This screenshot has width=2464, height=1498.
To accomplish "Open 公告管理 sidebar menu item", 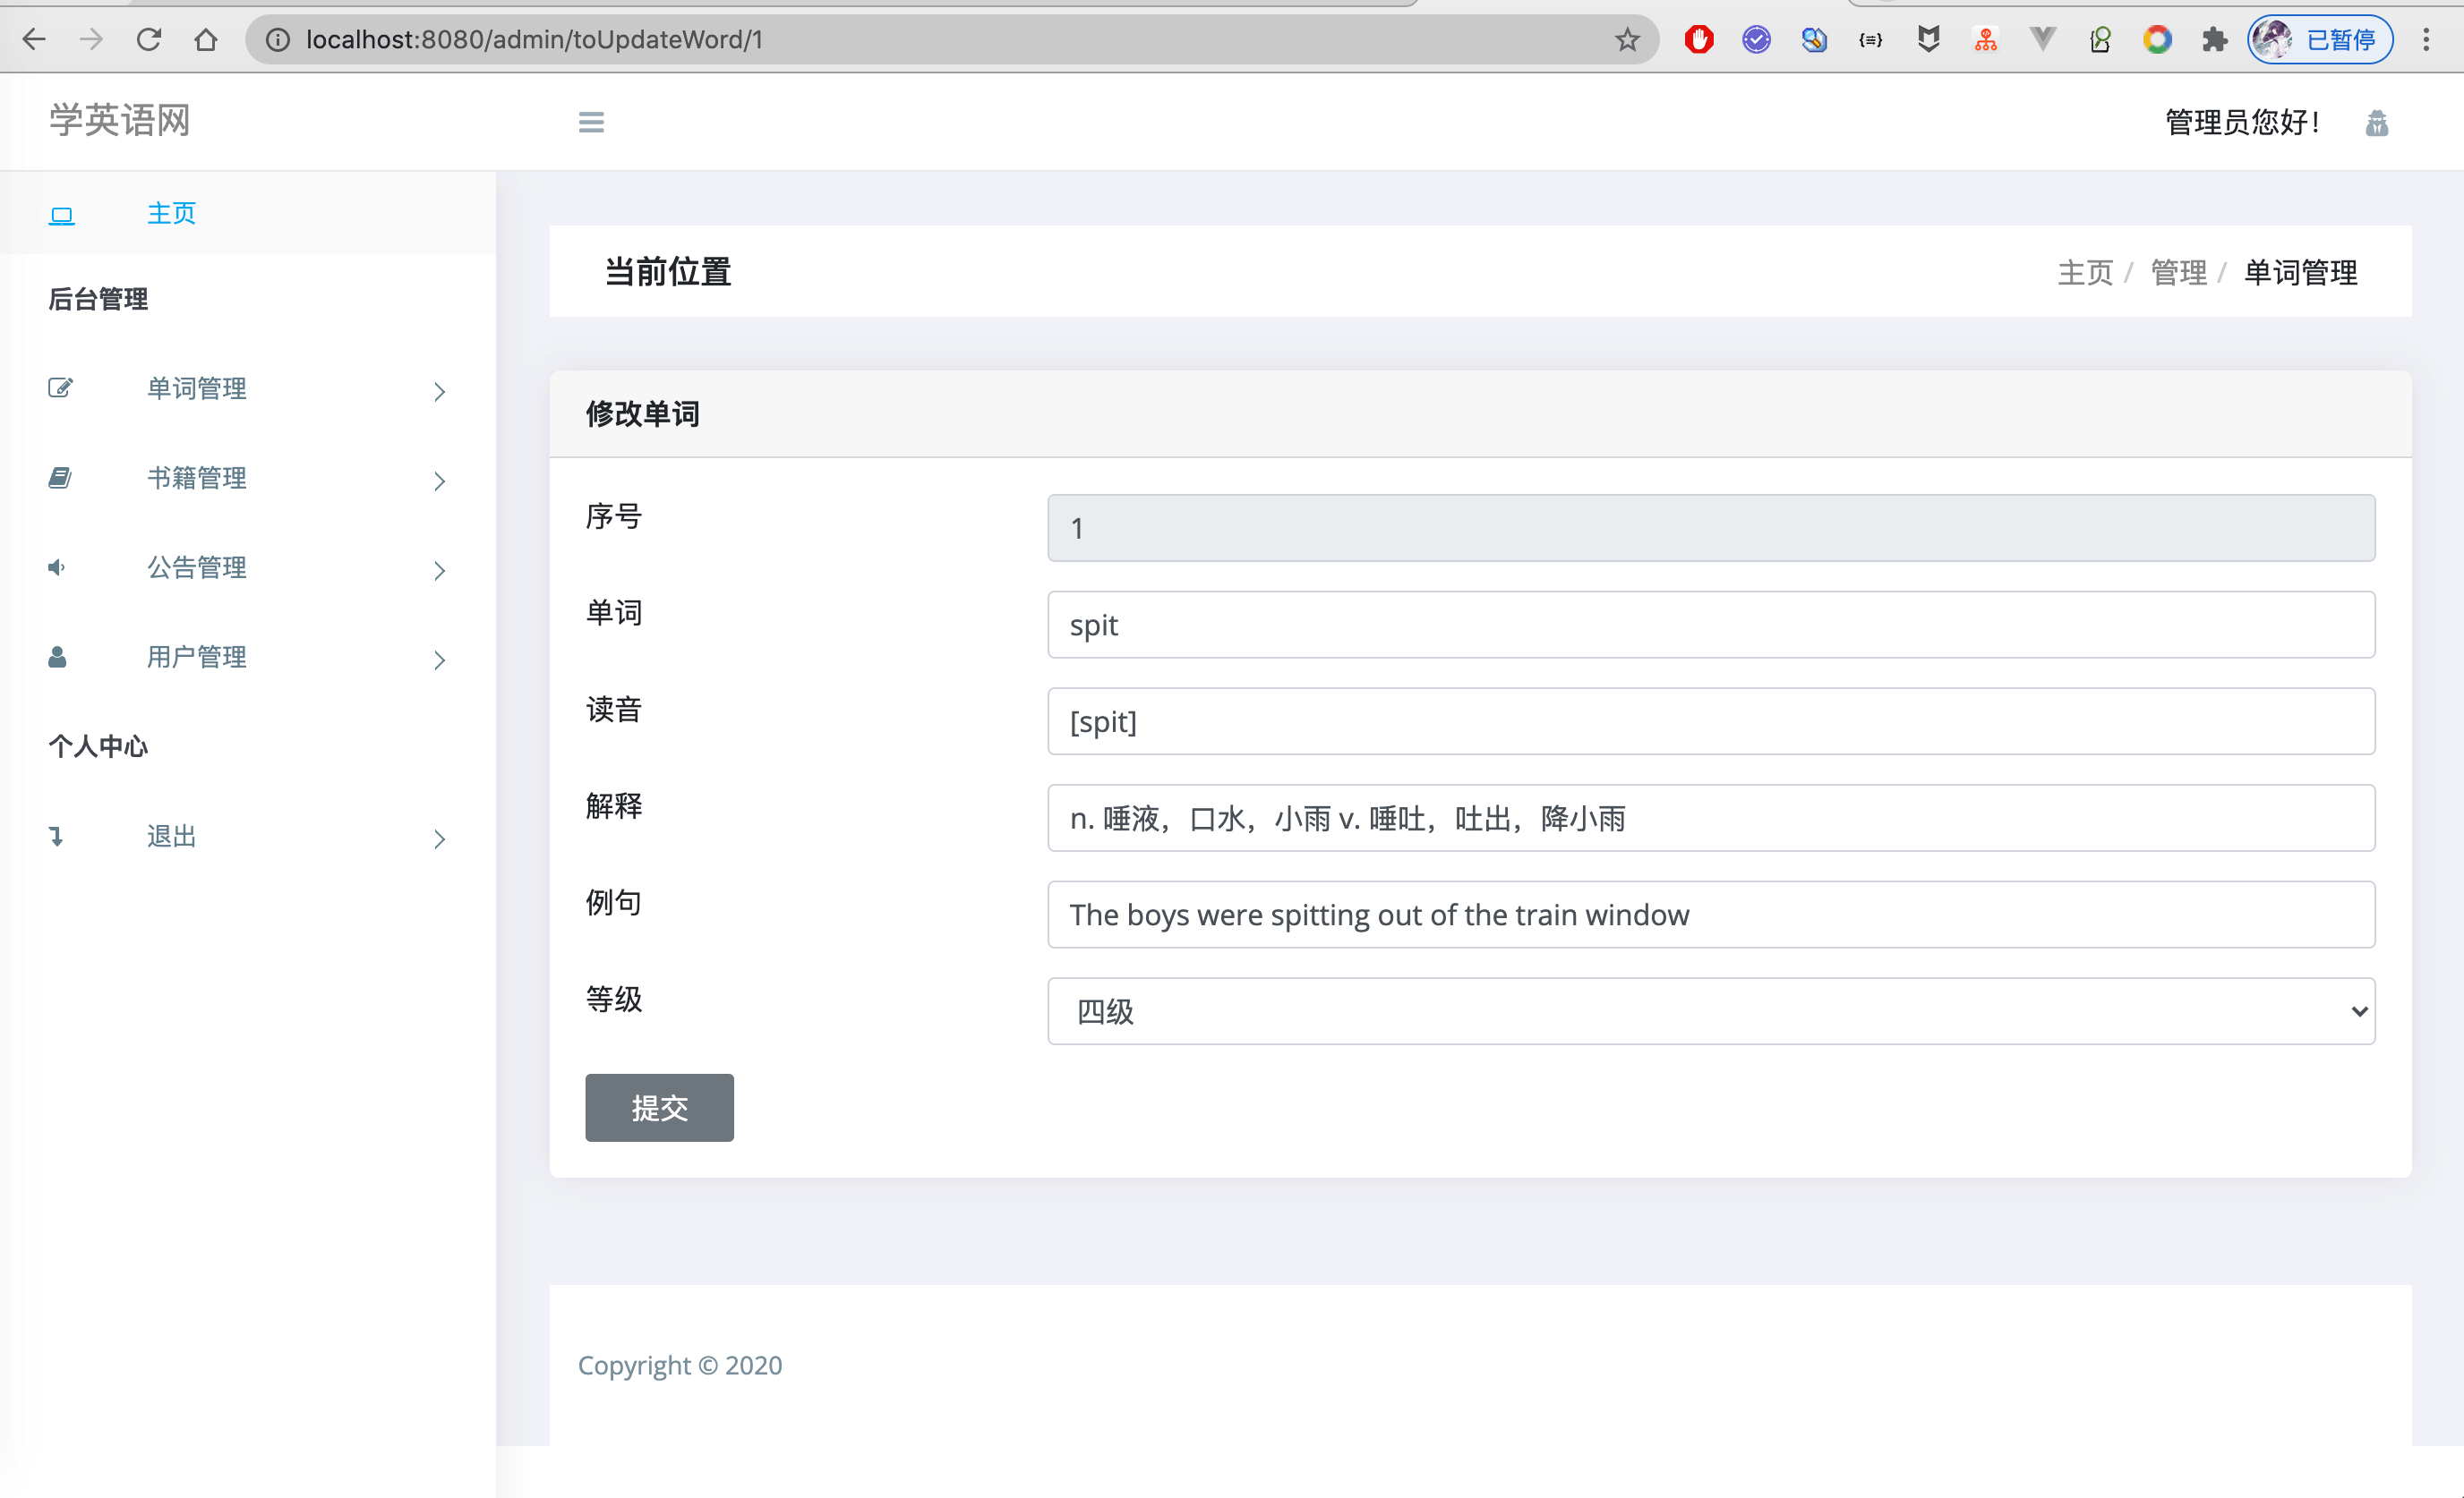I will [x=197, y=567].
